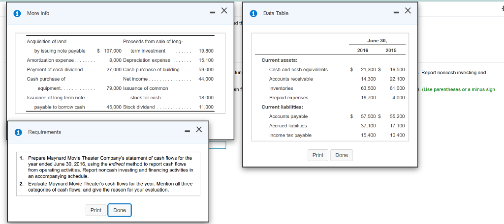Select the Amortization expense value 8,000
This screenshot has width=504, height=224.
[x=115, y=60]
